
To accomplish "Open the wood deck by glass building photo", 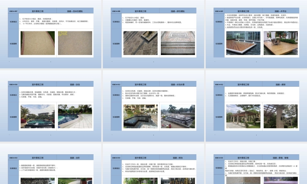I will click(243, 43).
